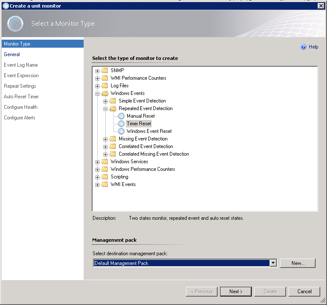This screenshot has width=327, height=305.
Task: Go to the General wizard step
Action: click(12, 54)
